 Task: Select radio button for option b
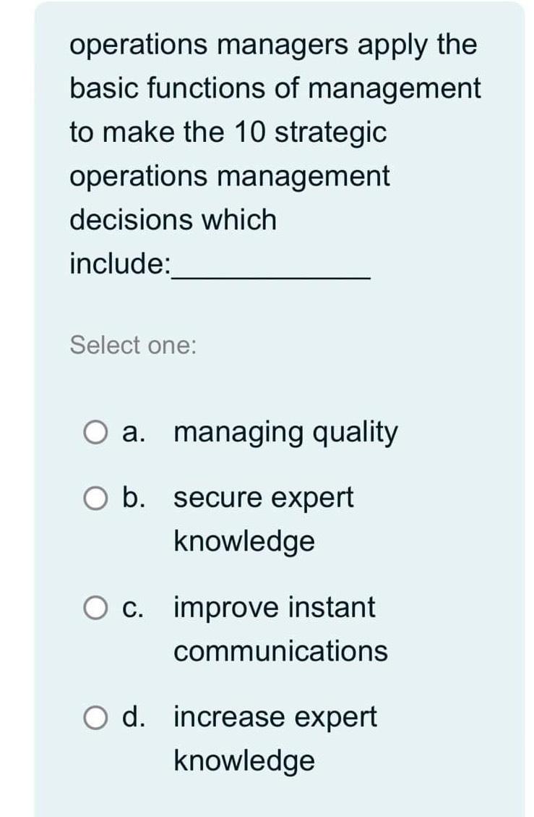(x=94, y=497)
